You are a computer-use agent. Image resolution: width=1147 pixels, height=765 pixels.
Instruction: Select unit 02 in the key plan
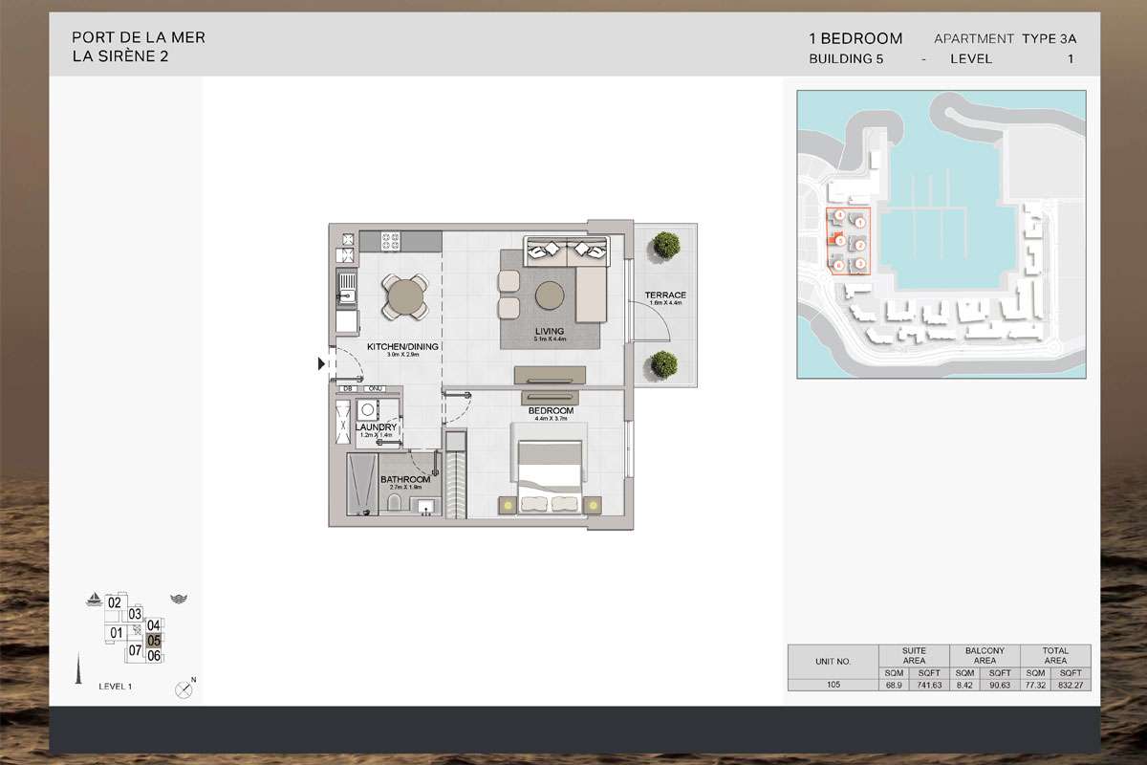tap(114, 602)
